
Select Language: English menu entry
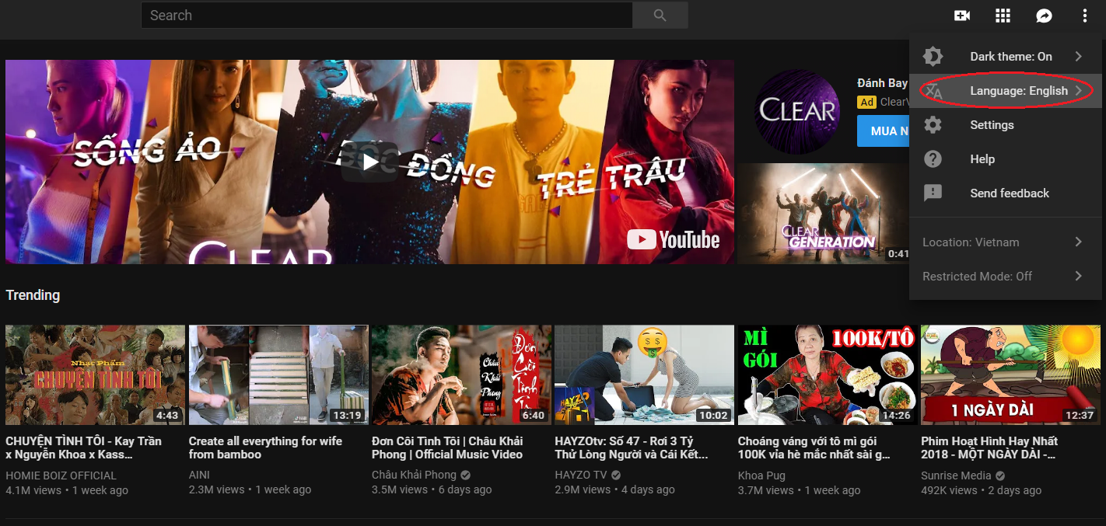(x=1007, y=91)
